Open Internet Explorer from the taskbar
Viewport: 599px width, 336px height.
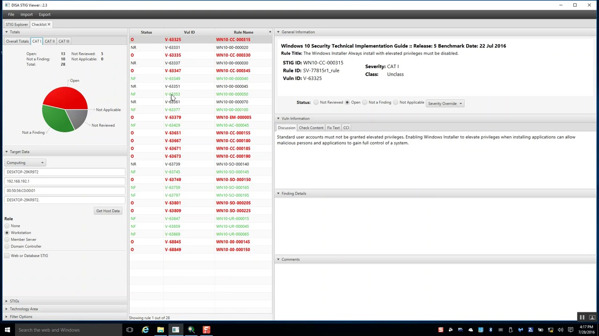[145, 330]
